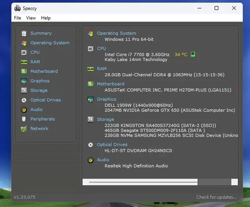Select the Network icon in sidebar
This screenshot has width=250, height=207.
(24, 129)
